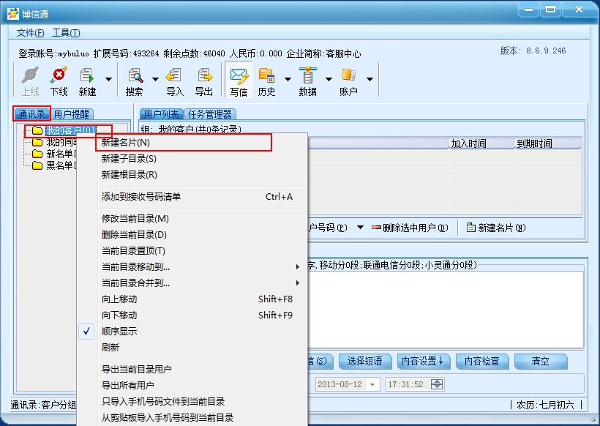
Task: Adjust the time spinner at 17:31:52
Action: [437, 384]
